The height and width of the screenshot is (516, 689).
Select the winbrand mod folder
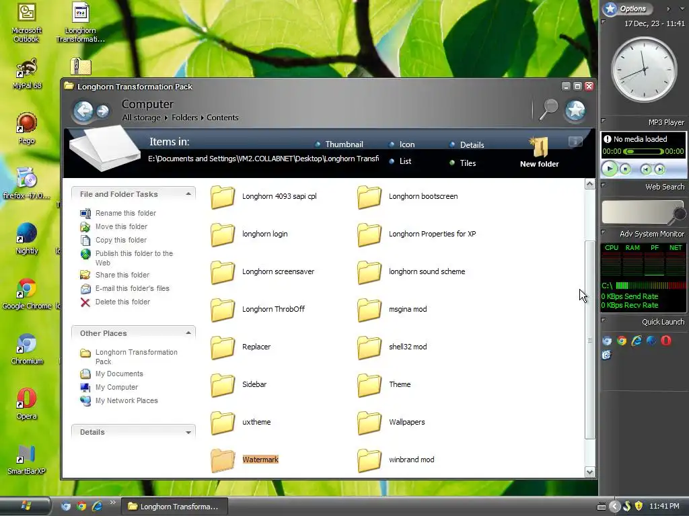click(396, 460)
